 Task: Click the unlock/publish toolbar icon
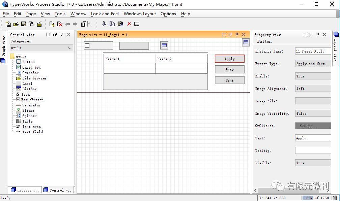click(x=39, y=24)
